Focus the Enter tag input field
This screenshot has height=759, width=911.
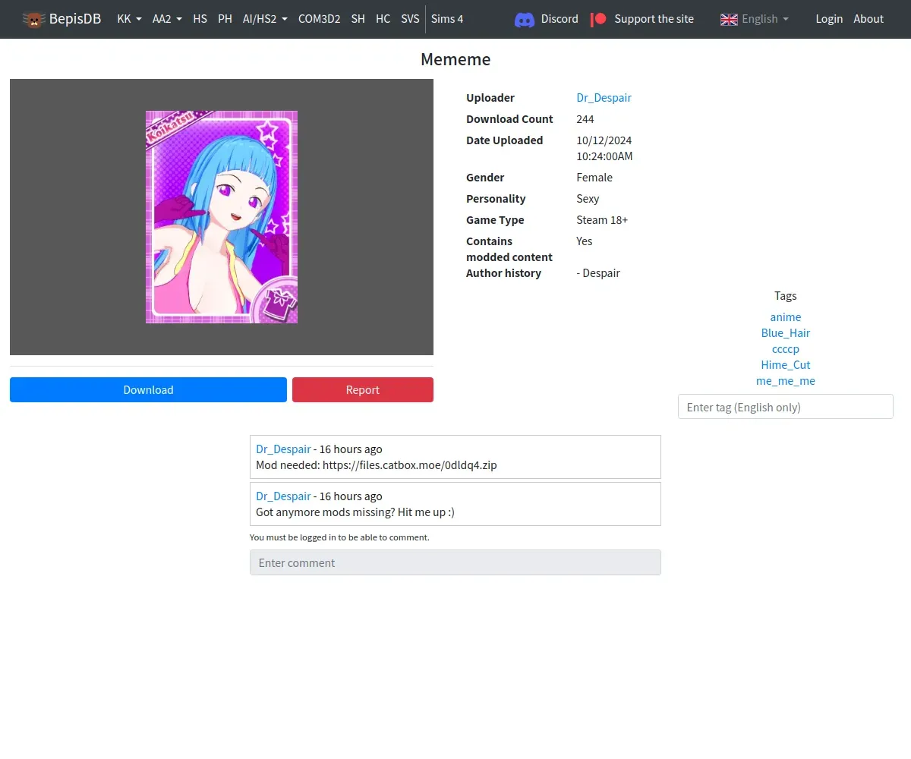pos(786,407)
